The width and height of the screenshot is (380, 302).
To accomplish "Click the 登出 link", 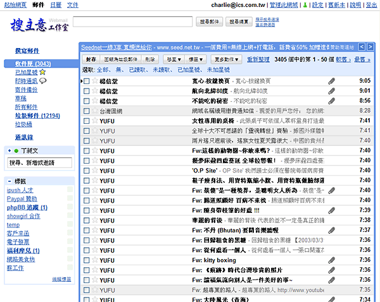I will click(372, 5).
